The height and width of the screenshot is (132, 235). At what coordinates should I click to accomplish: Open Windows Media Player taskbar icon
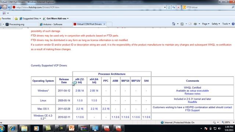[x=36, y=128]
